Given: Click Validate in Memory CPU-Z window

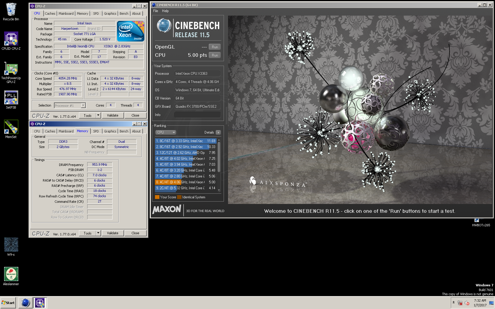Looking at the screenshot, I should pos(113,233).
